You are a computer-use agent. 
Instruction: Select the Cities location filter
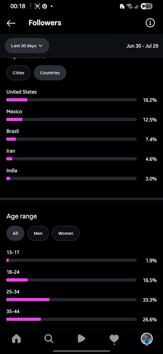[18, 73]
